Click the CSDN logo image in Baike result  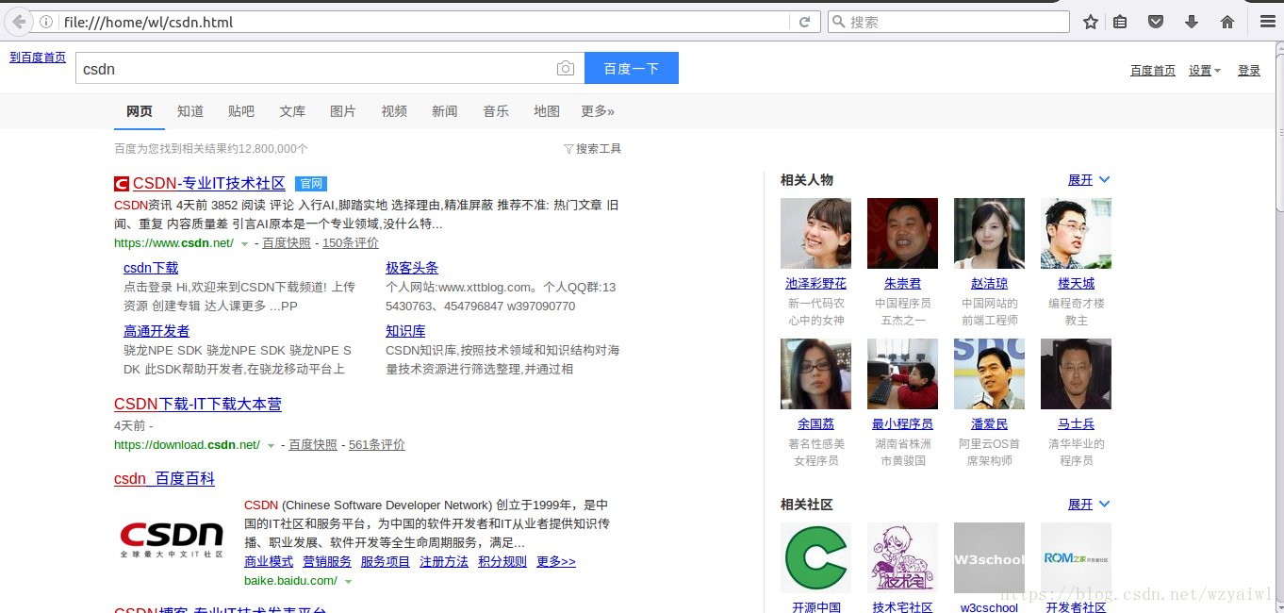(172, 539)
